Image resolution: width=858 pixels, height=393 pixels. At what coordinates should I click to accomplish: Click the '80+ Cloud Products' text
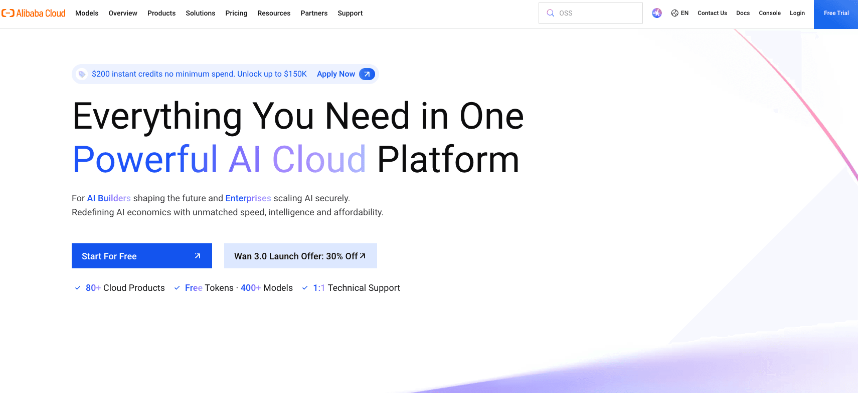tap(125, 288)
